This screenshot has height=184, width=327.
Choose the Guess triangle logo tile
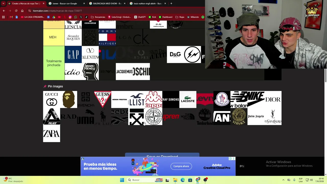pyautogui.click(x=103, y=99)
